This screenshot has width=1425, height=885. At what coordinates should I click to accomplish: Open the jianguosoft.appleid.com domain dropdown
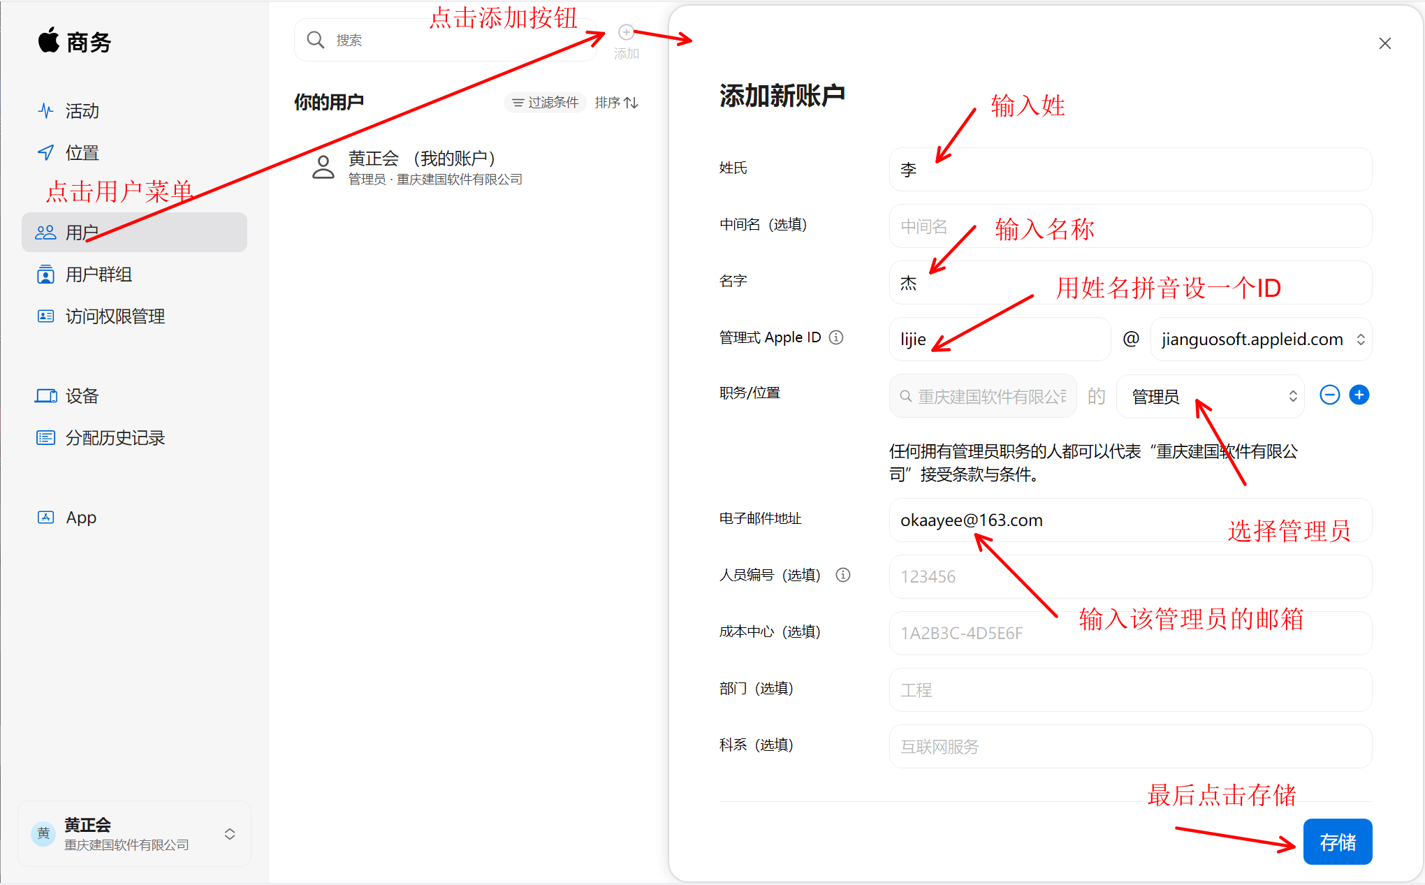tap(1262, 339)
